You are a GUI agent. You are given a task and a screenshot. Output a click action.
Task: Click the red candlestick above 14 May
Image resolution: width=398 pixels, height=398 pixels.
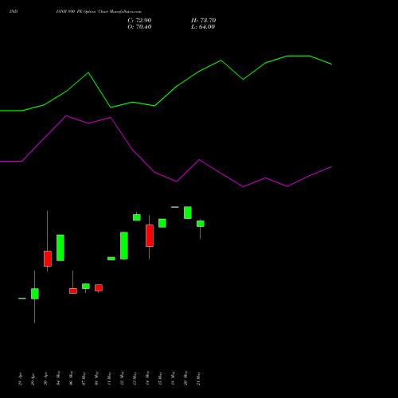click(150, 236)
